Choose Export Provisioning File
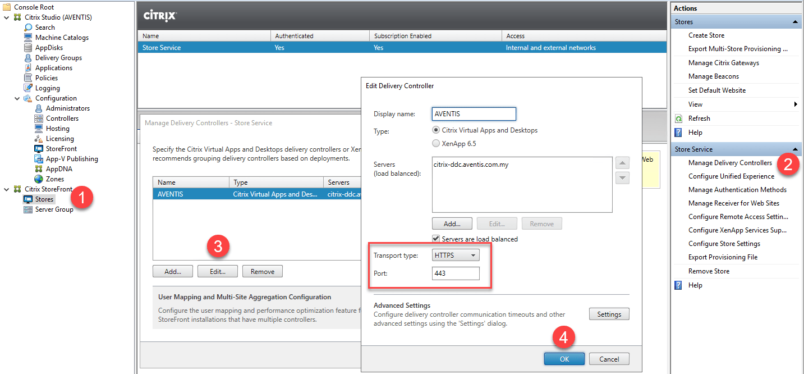This screenshot has width=804, height=374. (723, 257)
